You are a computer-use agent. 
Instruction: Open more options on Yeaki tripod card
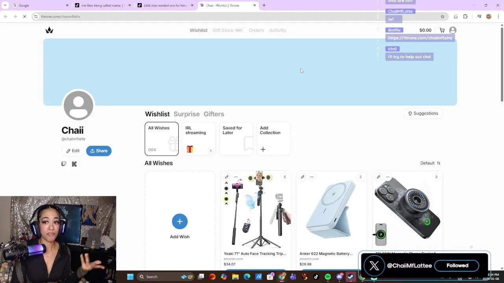[236, 177]
